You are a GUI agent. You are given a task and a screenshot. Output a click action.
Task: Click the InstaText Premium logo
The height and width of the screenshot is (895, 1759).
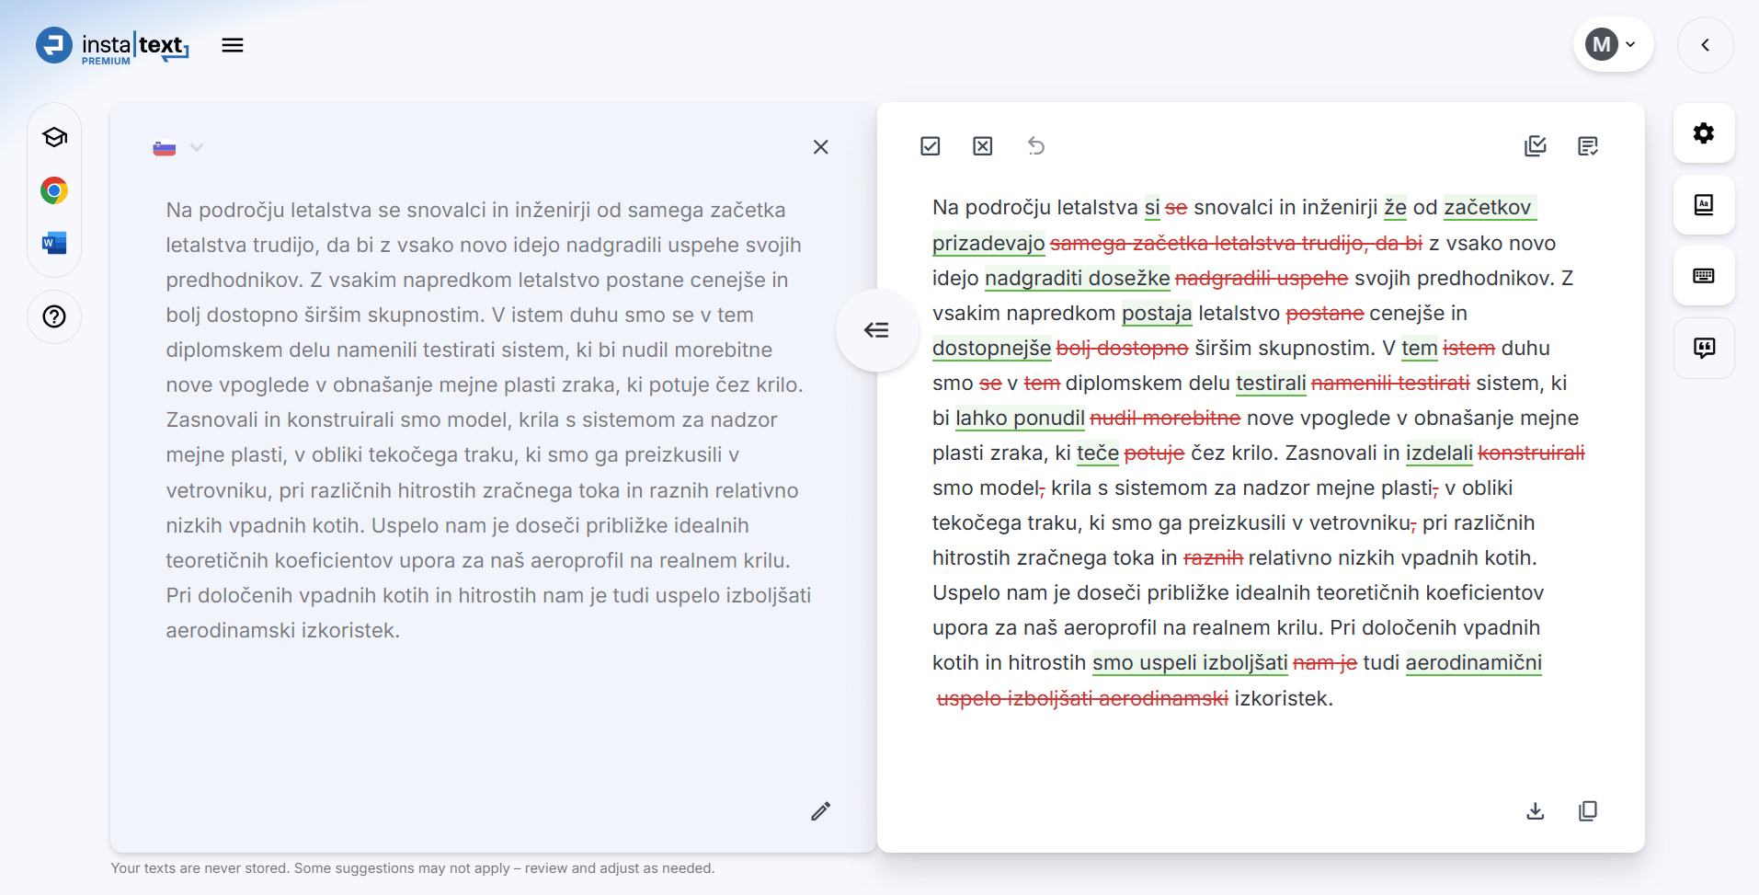[112, 46]
